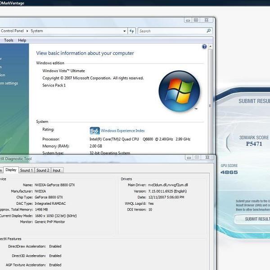Open address bar history dropdown arrow

[125, 31]
